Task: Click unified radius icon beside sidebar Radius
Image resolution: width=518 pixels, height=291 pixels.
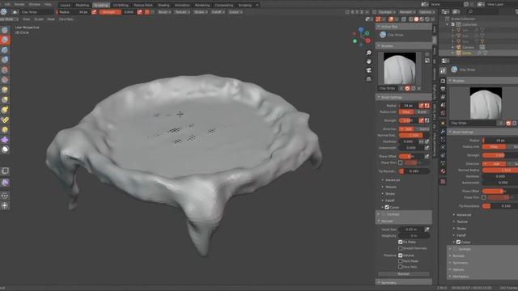Action: pyautogui.click(x=427, y=106)
